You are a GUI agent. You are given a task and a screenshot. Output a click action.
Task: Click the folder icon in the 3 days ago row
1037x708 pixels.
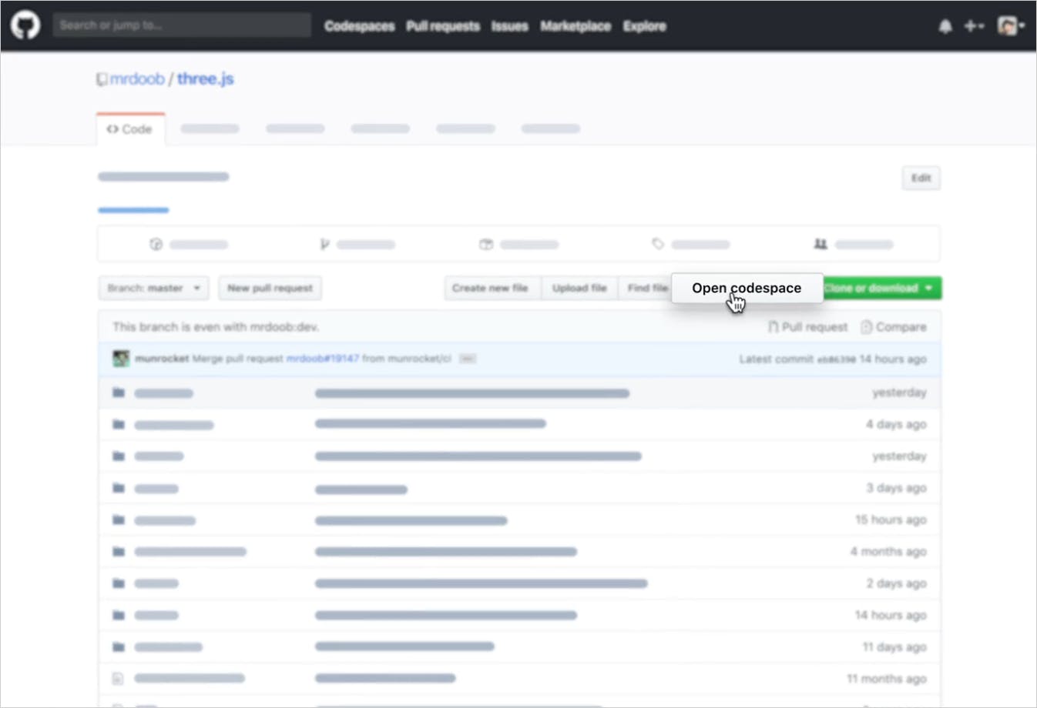point(119,489)
